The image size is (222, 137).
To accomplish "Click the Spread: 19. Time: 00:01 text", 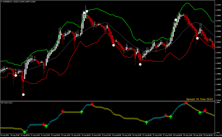I will (x=200, y=99).
